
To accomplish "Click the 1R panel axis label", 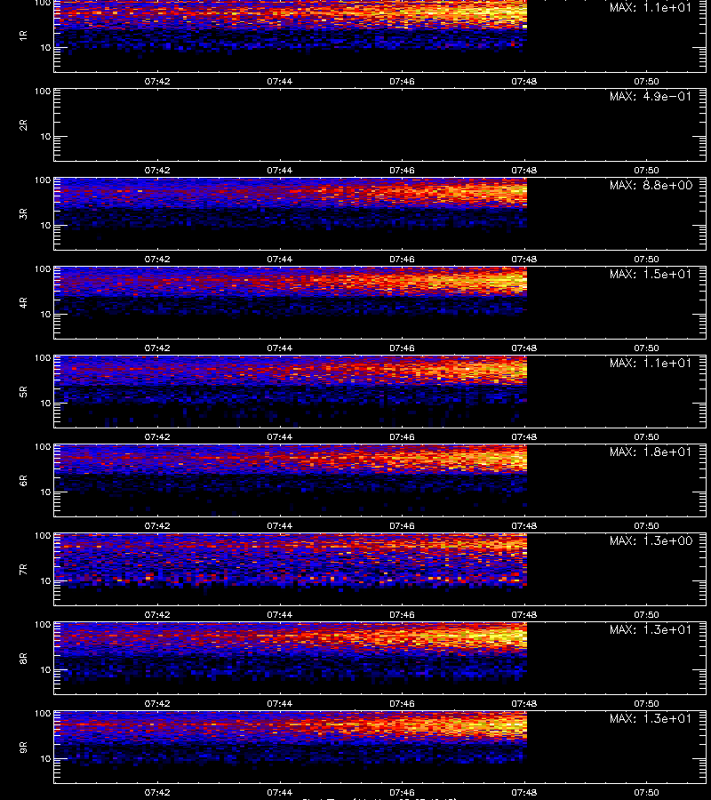I will coord(23,36).
